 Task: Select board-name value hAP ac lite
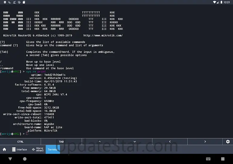pos(53,127)
